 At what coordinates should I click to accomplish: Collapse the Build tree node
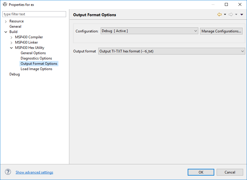click(6, 32)
